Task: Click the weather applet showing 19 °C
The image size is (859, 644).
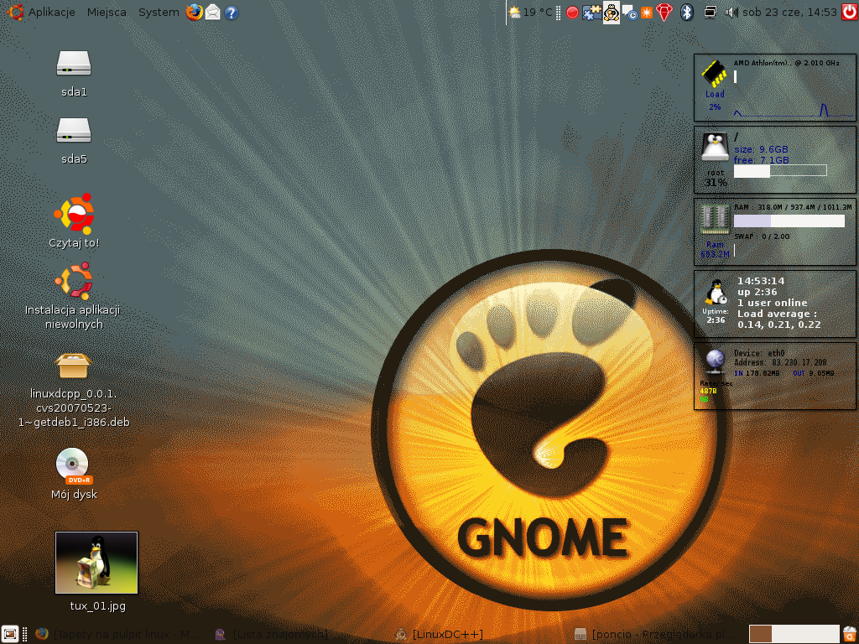Action: click(x=530, y=12)
